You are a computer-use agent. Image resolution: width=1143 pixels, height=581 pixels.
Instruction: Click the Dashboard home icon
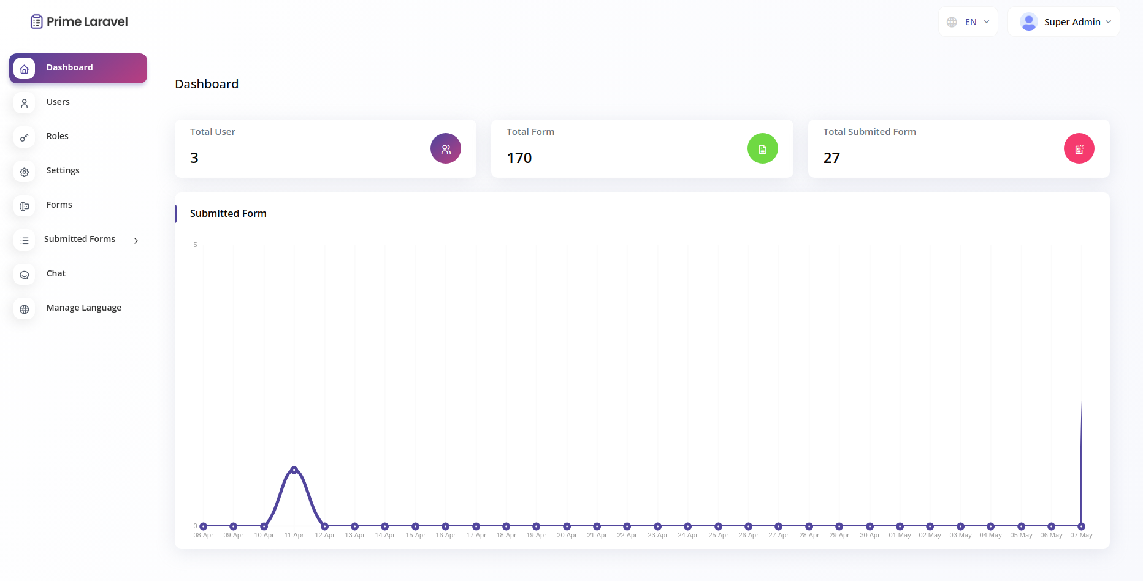[25, 69]
